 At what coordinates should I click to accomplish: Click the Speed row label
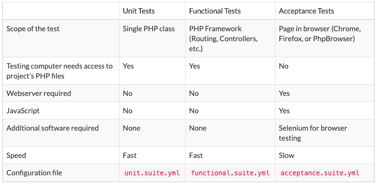tap(16, 155)
